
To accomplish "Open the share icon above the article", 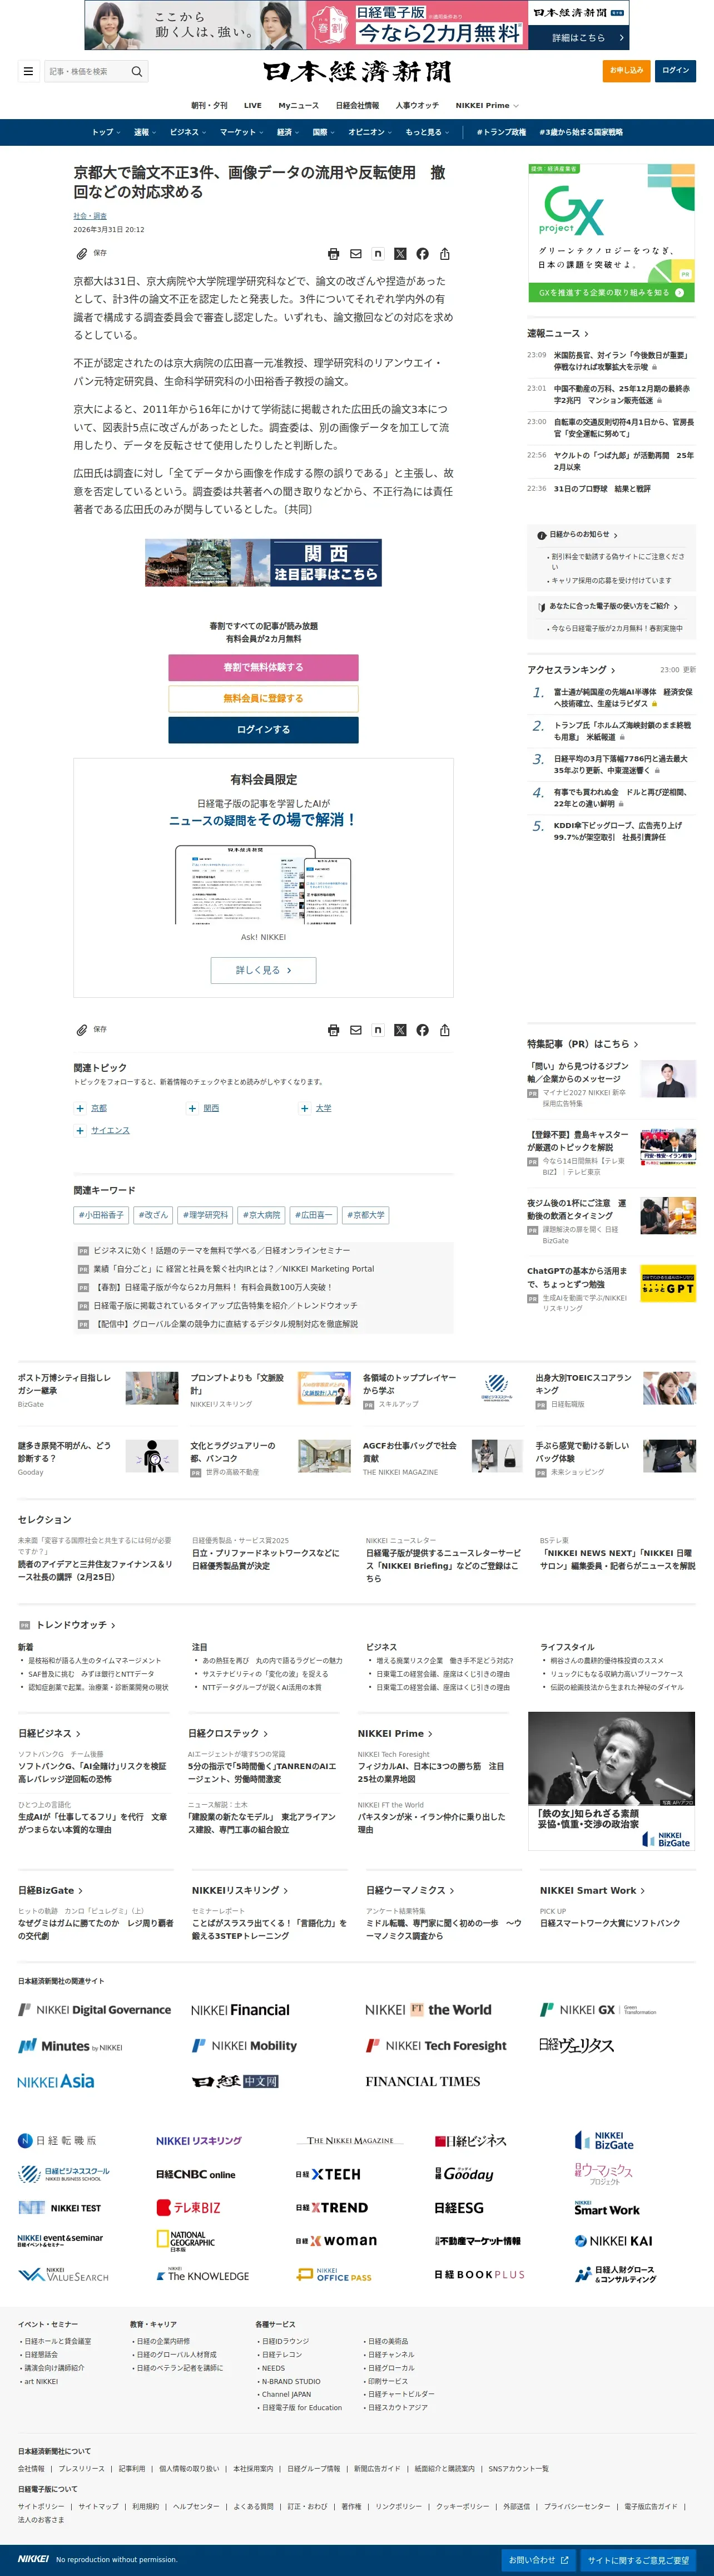I will click(x=444, y=254).
